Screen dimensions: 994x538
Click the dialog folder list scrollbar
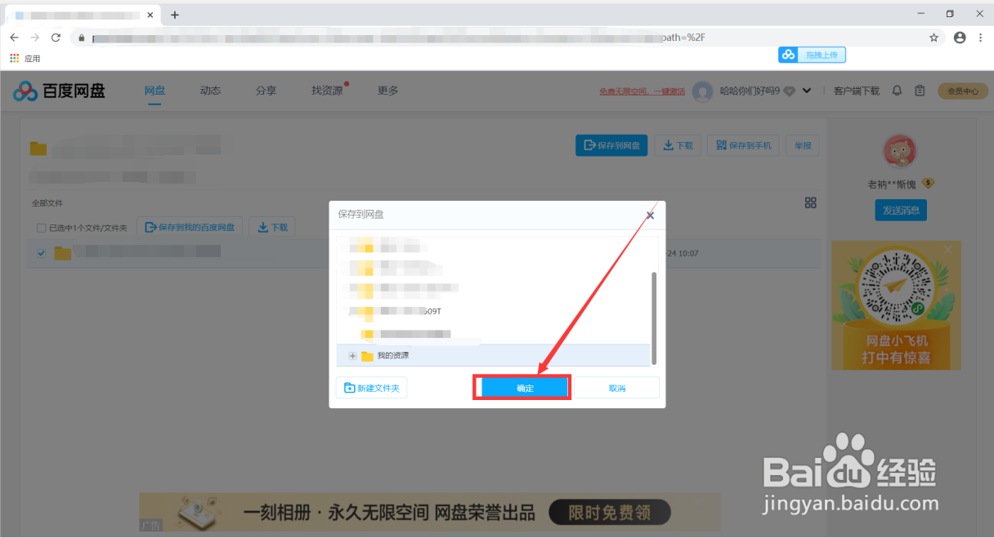[x=653, y=318]
